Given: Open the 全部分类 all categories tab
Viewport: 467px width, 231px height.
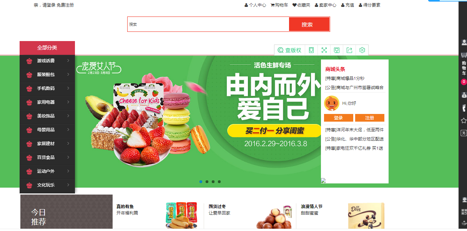Looking at the screenshot, I should click(x=47, y=48).
